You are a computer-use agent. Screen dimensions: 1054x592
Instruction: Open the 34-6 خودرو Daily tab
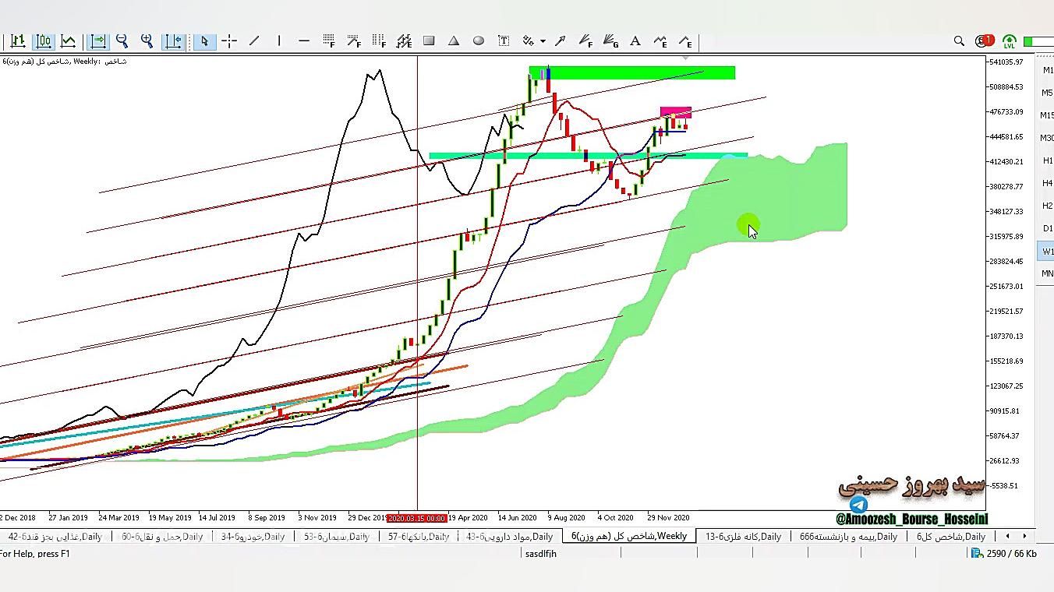point(253,536)
